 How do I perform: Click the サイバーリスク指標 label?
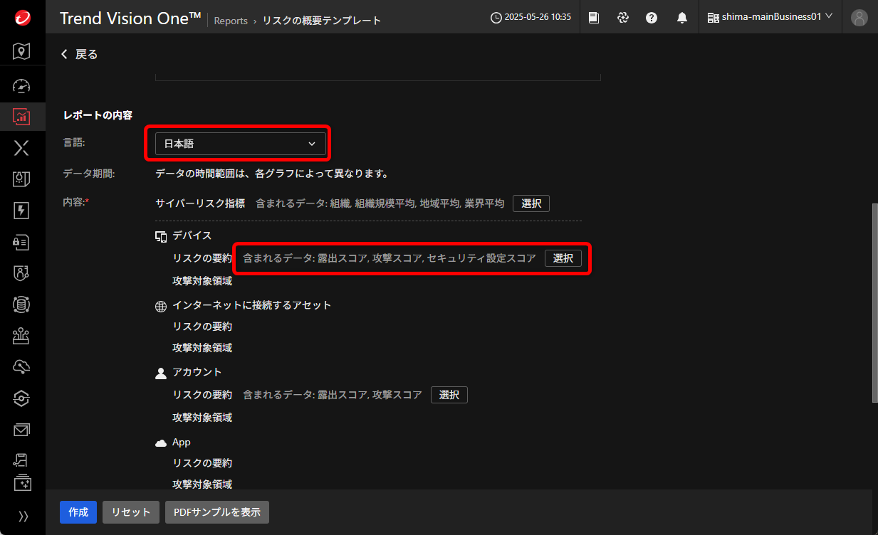(x=200, y=203)
